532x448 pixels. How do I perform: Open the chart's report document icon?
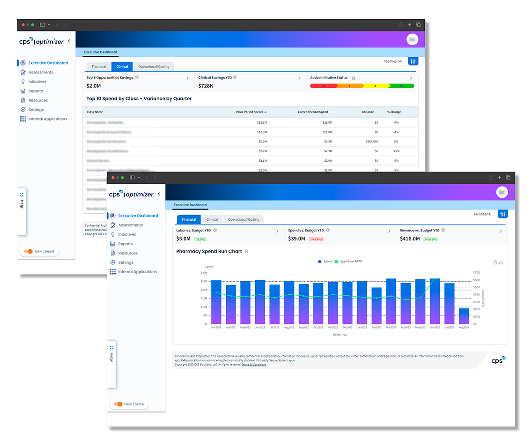(495, 262)
